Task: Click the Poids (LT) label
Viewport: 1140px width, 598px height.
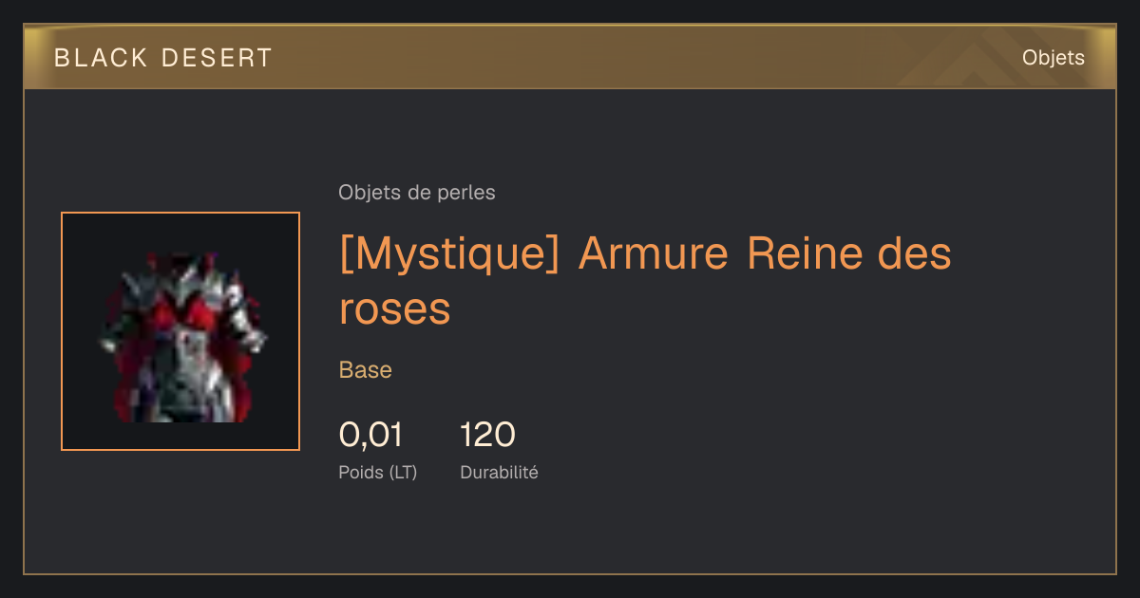Action: [378, 472]
